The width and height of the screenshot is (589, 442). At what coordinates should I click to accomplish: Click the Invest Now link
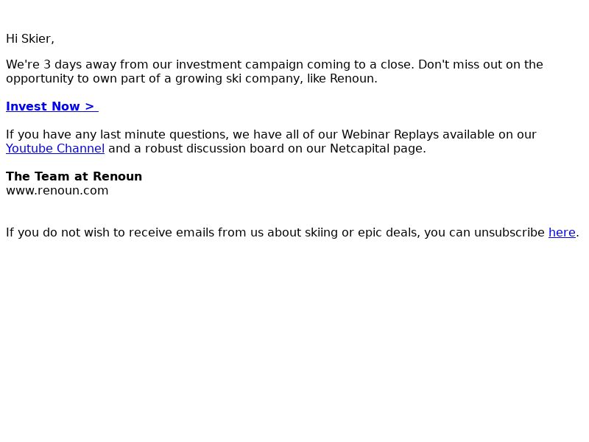[52, 106]
